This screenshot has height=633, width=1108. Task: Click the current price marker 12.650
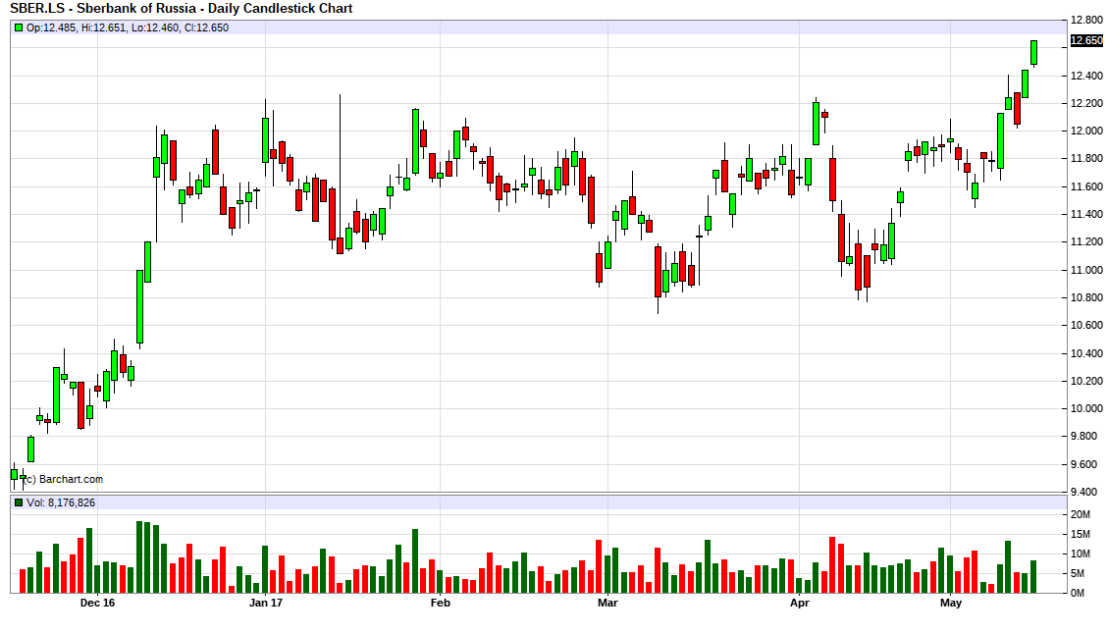[x=1086, y=41]
